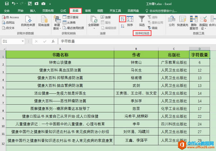Switch to the 视图 ribbon tab
Screen dimensions: 216x151
click(x=100, y=11)
